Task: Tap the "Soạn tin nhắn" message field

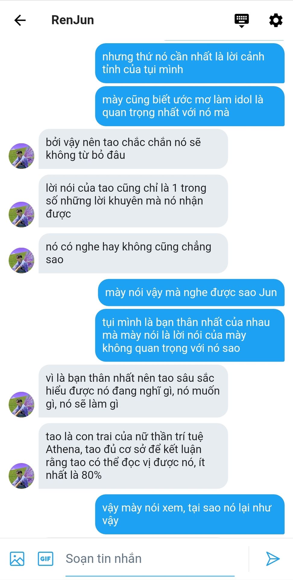Action: (x=150, y=559)
